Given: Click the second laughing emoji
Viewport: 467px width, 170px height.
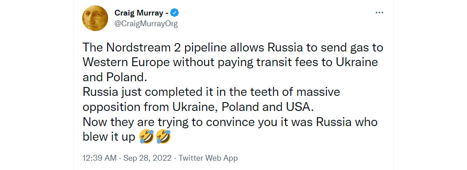Looking at the screenshot, I should (x=163, y=137).
